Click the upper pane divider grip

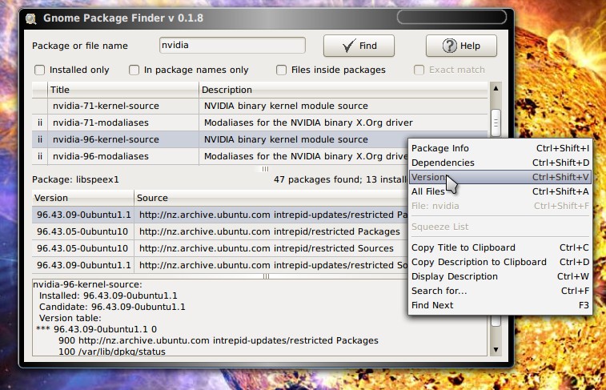265,169
